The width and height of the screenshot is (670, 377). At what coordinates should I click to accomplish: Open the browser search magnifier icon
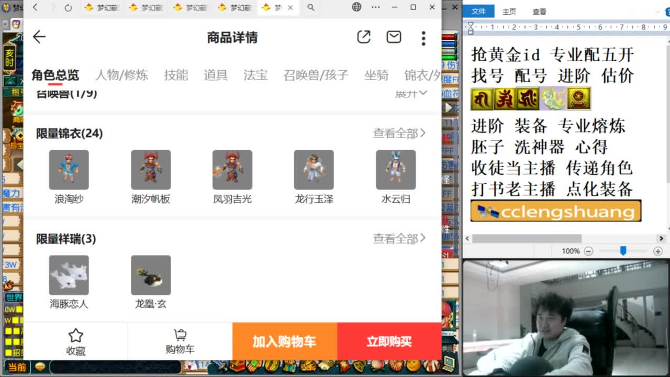click(x=310, y=7)
